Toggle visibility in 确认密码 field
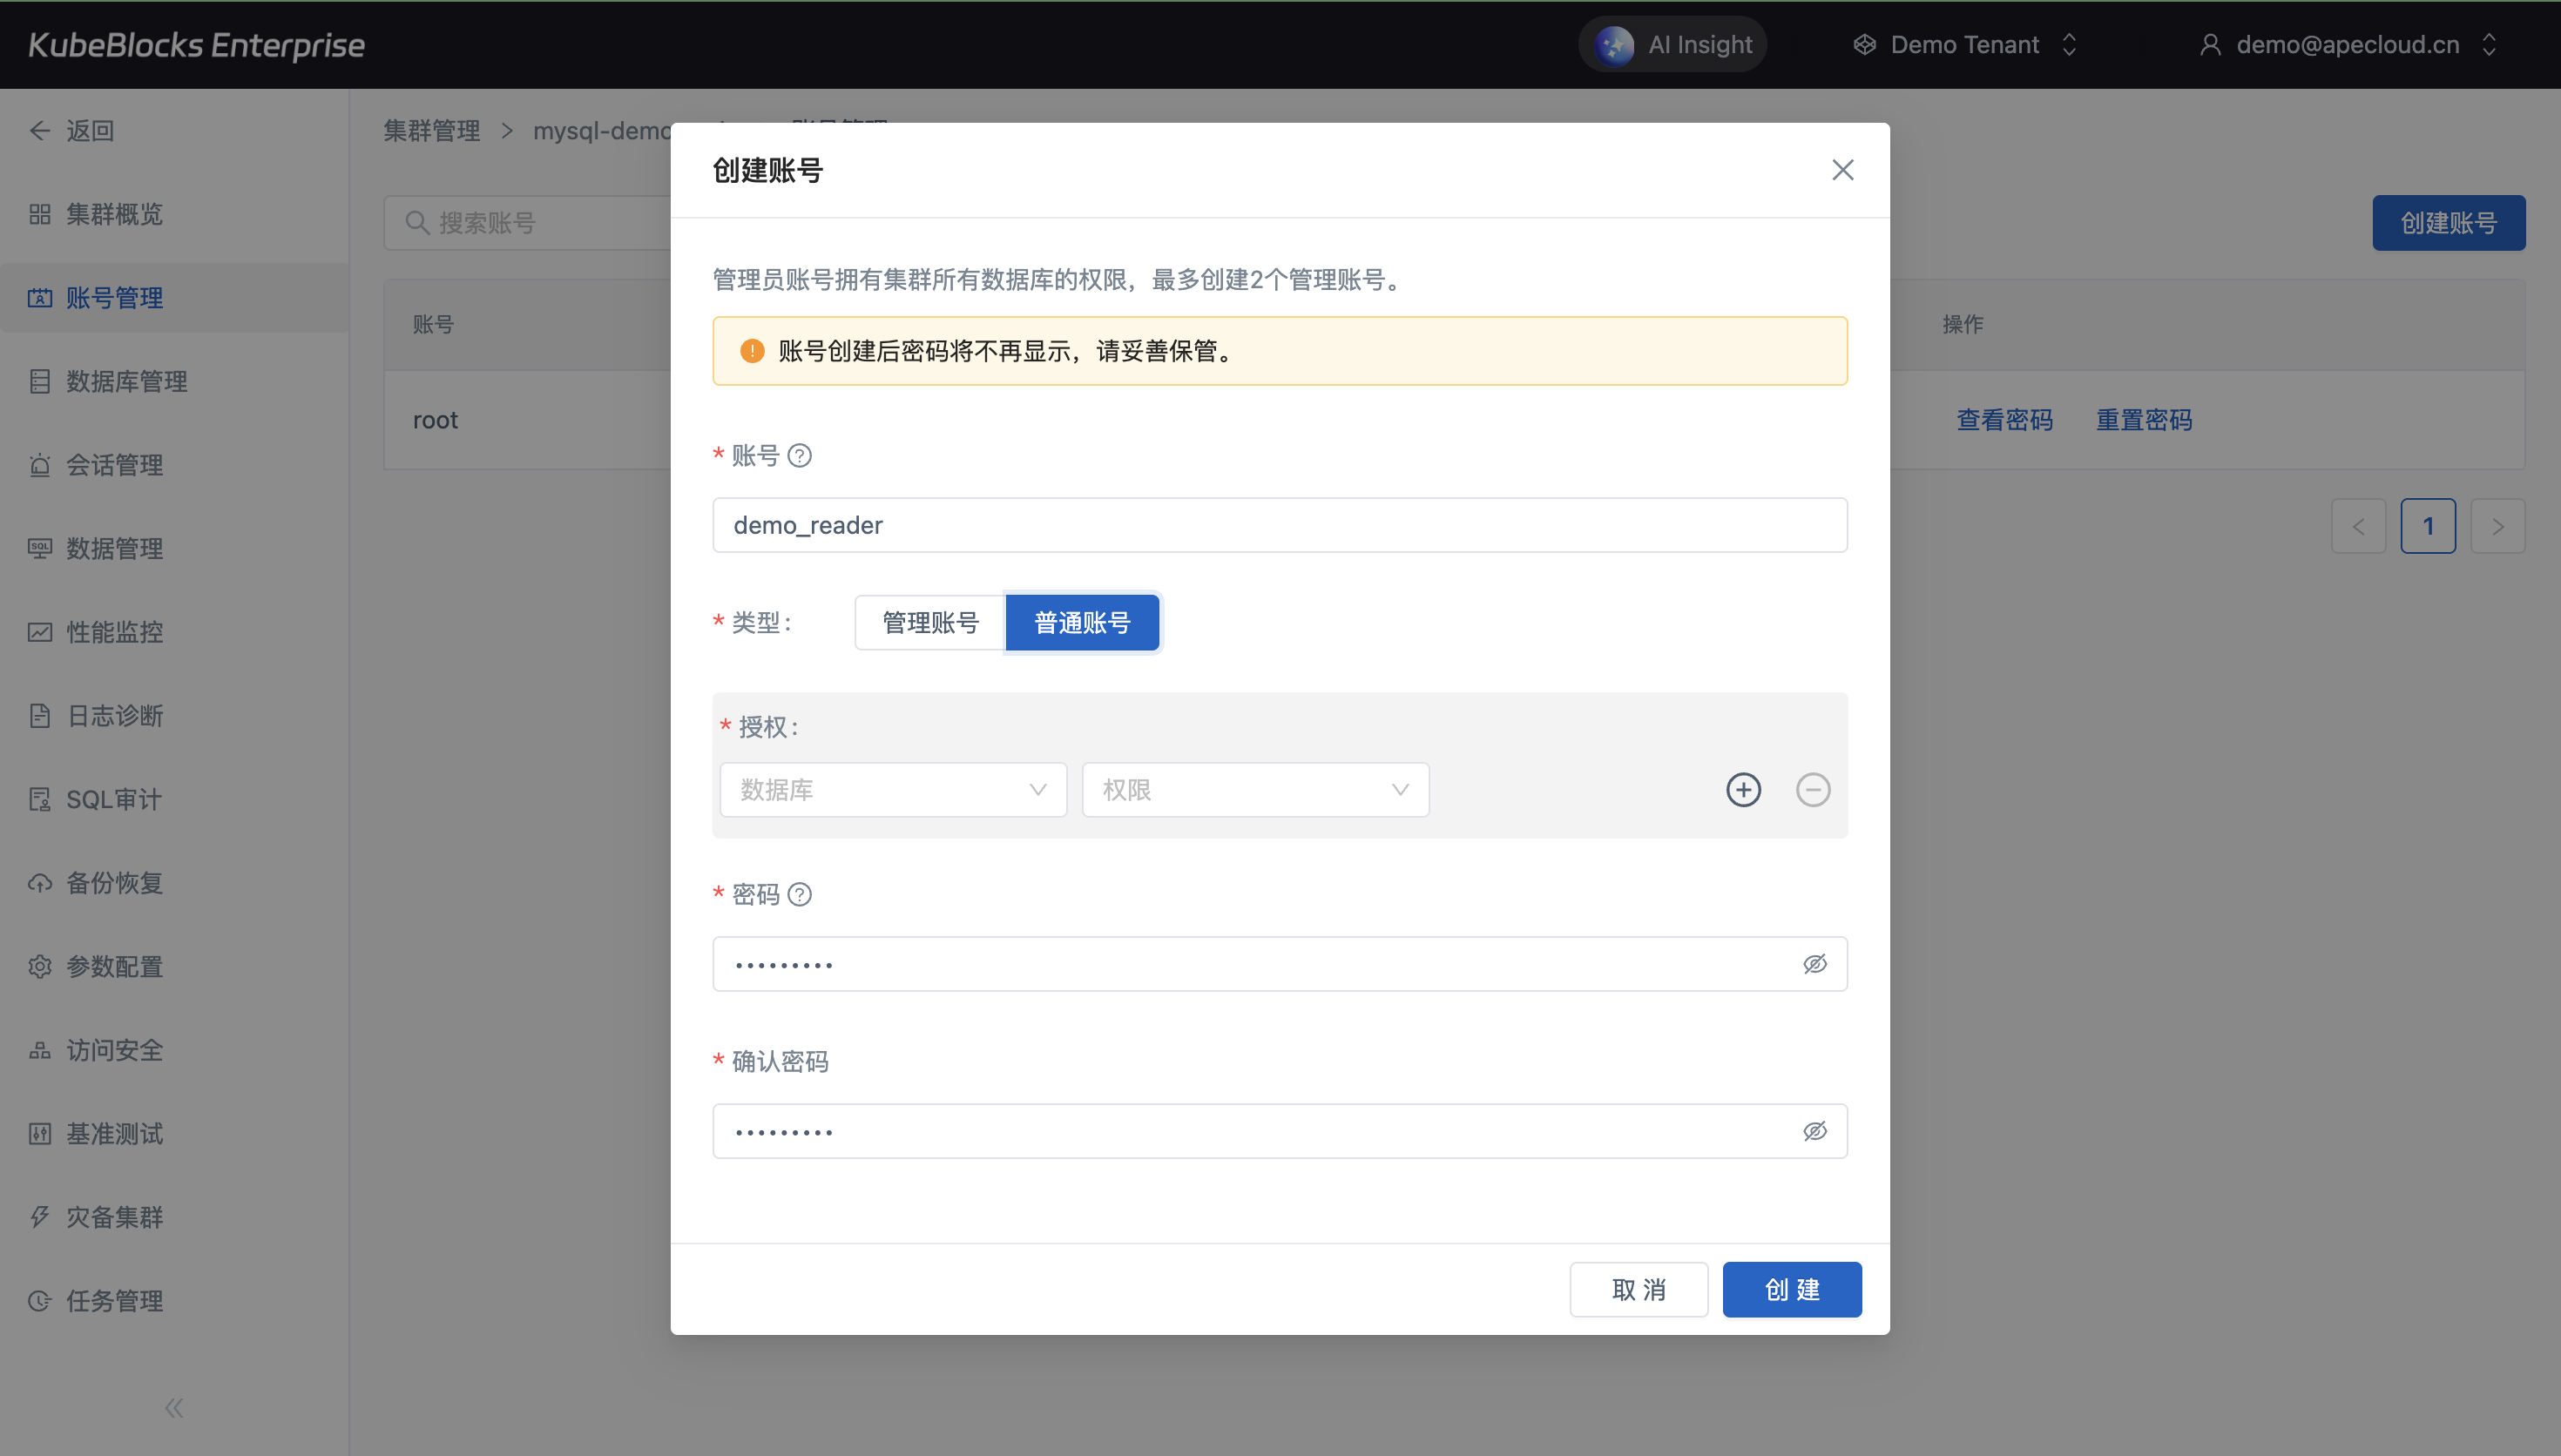2561x1456 pixels. (x=1814, y=1131)
